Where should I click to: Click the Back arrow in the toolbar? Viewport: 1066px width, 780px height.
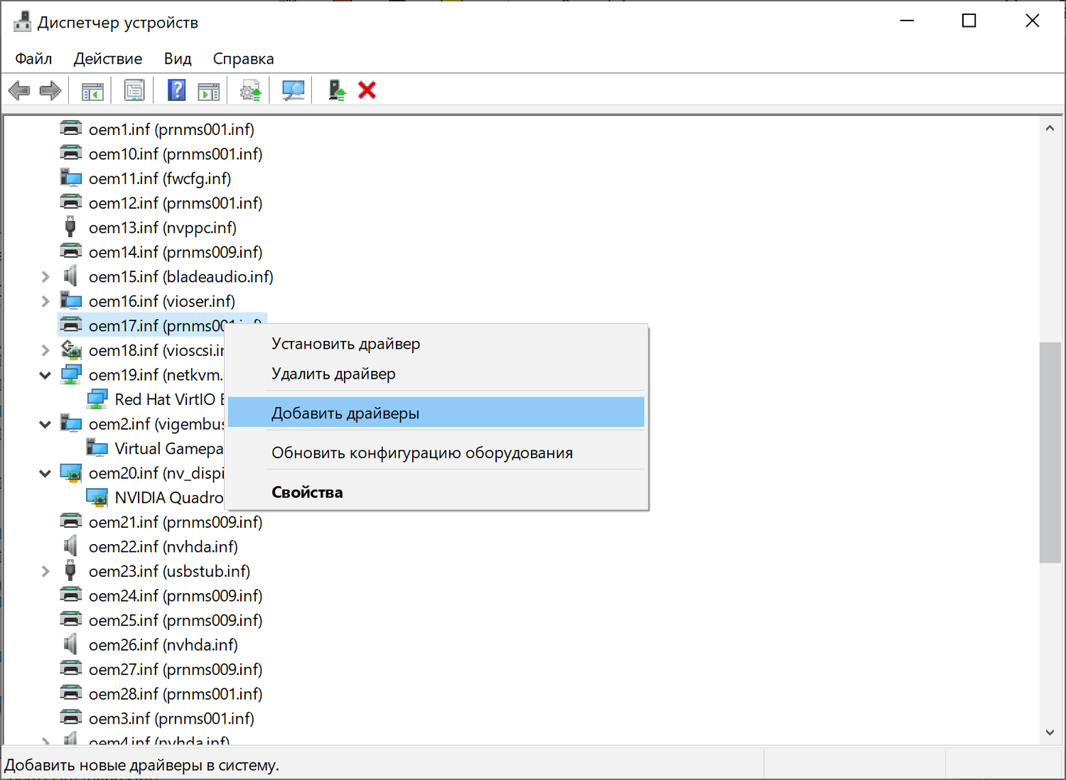point(19,90)
